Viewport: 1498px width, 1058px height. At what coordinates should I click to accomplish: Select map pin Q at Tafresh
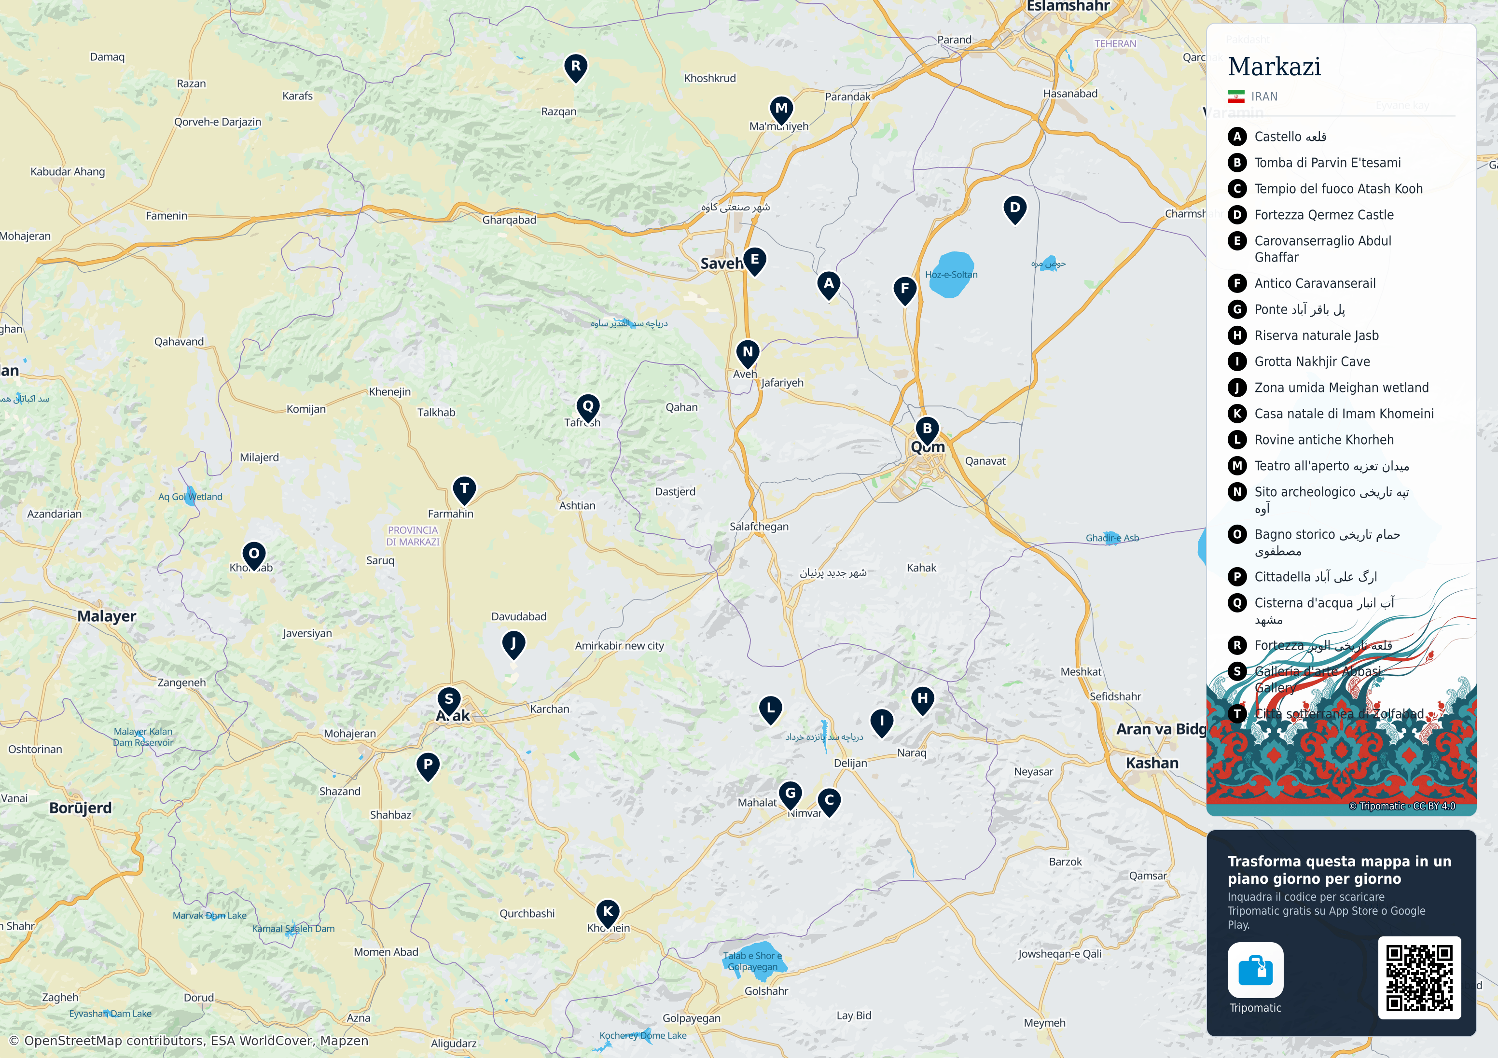(x=588, y=408)
